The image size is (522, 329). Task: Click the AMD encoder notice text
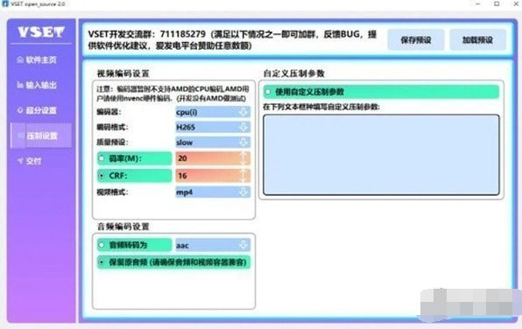coord(173,94)
